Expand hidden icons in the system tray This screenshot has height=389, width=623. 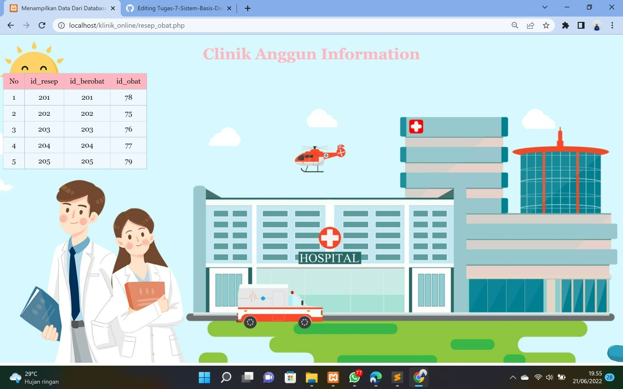513,377
